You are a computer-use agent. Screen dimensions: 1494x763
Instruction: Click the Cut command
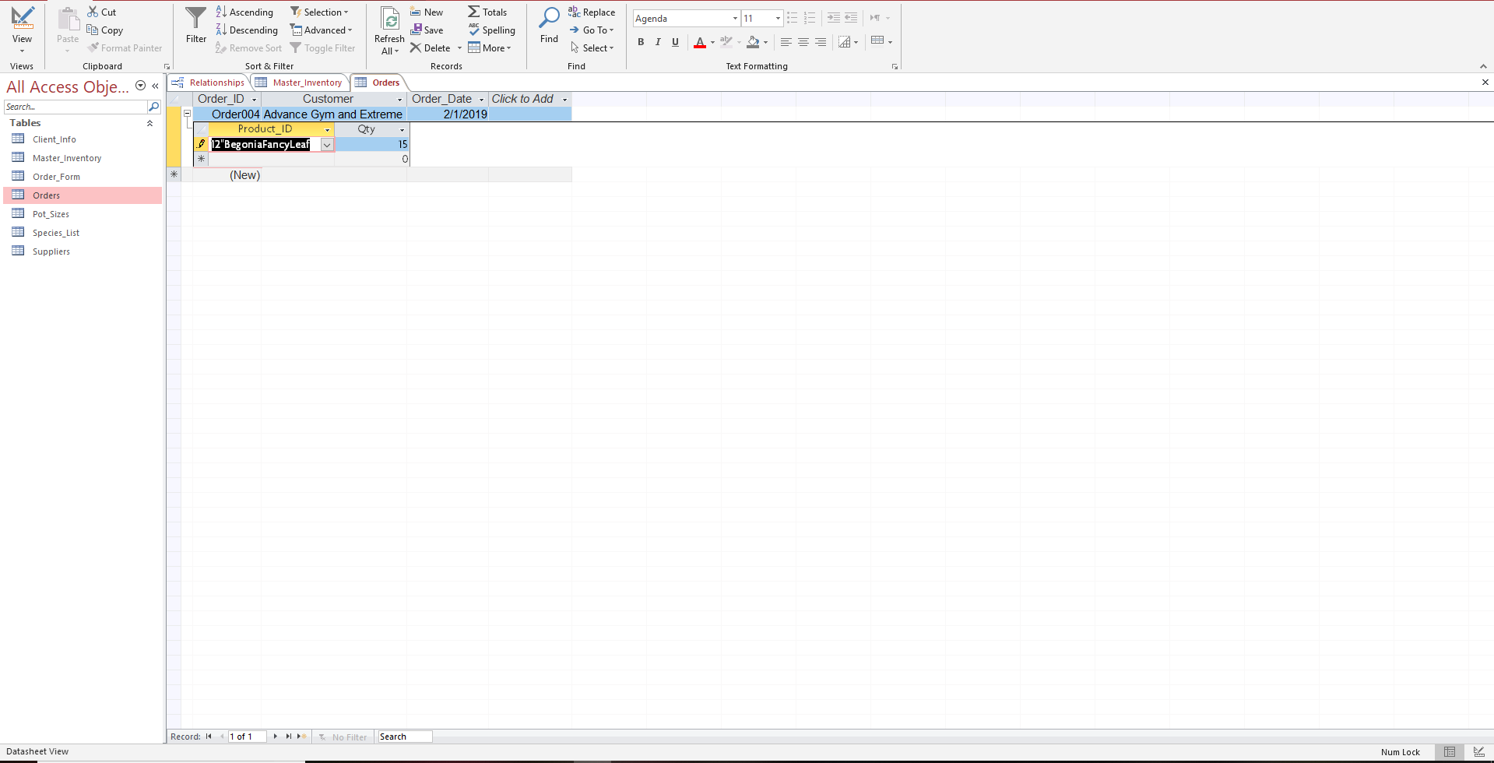[102, 12]
